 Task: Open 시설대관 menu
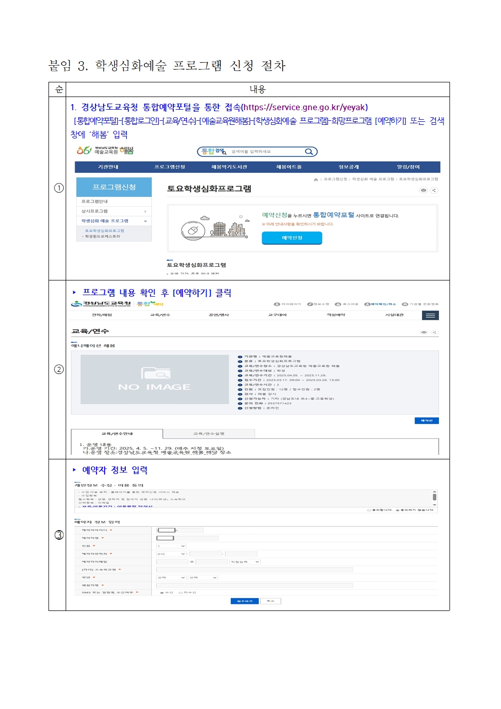point(394,315)
